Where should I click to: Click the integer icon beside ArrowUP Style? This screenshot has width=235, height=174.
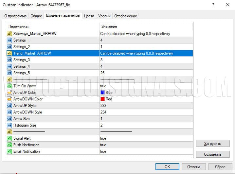pos(9,106)
